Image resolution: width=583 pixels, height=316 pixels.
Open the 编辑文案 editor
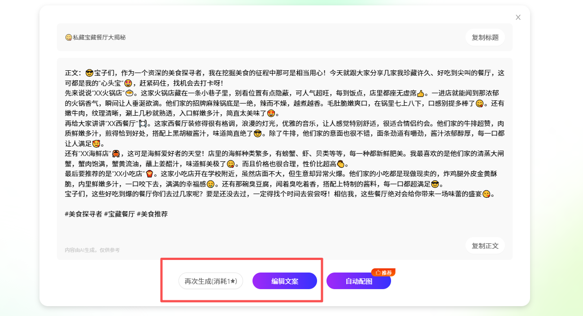[285, 281]
